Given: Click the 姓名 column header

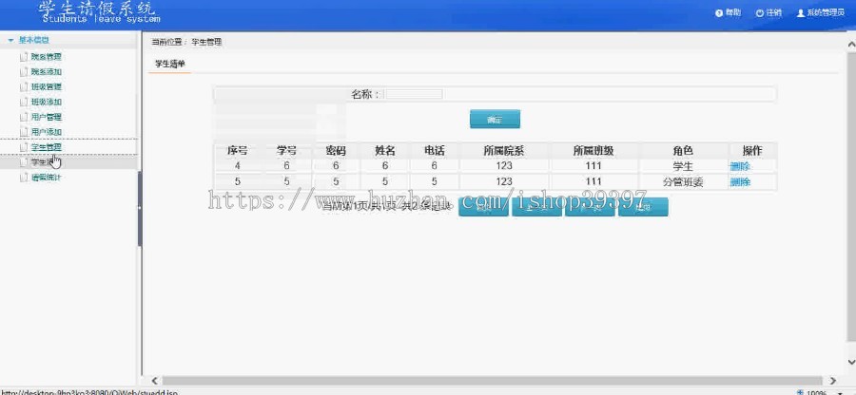Looking at the screenshot, I should point(385,151).
